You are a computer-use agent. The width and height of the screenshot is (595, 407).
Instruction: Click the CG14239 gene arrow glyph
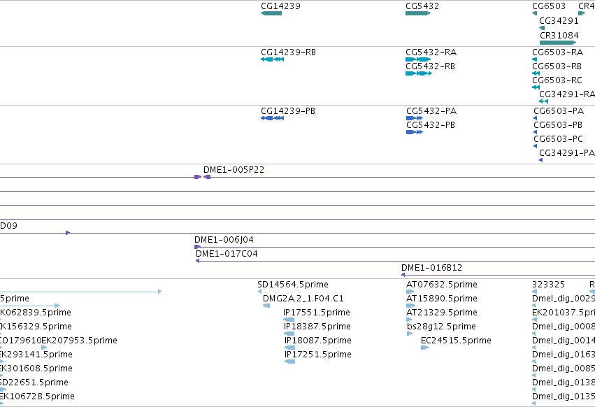click(x=271, y=13)
